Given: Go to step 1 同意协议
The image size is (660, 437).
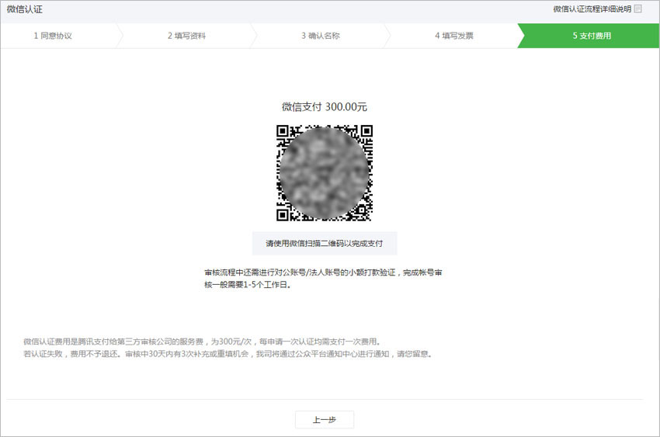Looking at the screenshot, I should (53, 36).
